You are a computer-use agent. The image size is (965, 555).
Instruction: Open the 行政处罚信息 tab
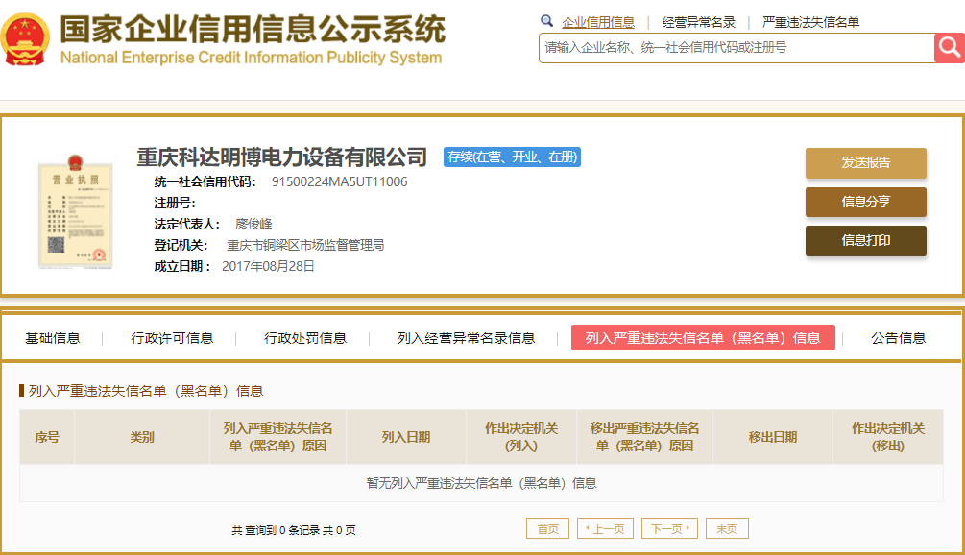(305, 338)
